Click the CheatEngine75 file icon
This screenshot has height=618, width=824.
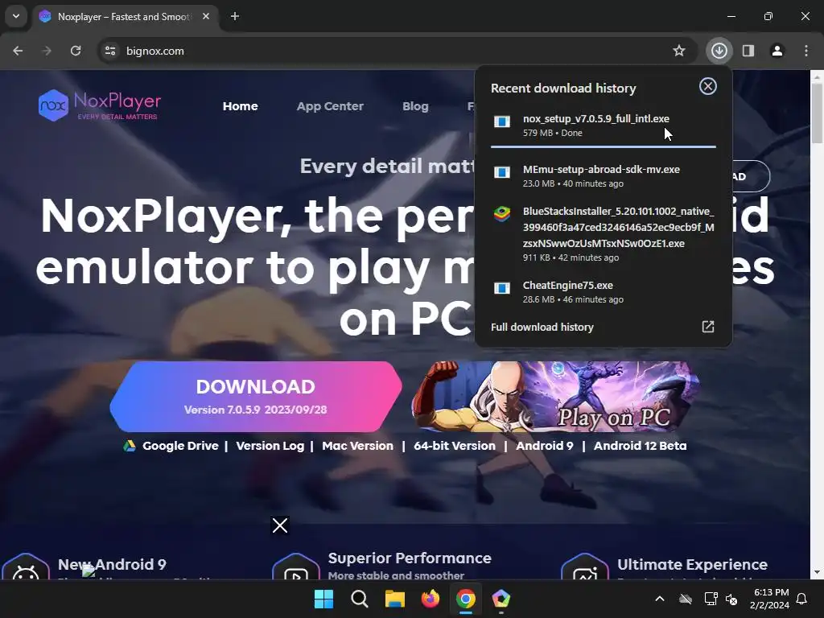click(502, 287)
